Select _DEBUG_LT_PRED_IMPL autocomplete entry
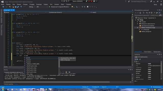 click(33, 64)
